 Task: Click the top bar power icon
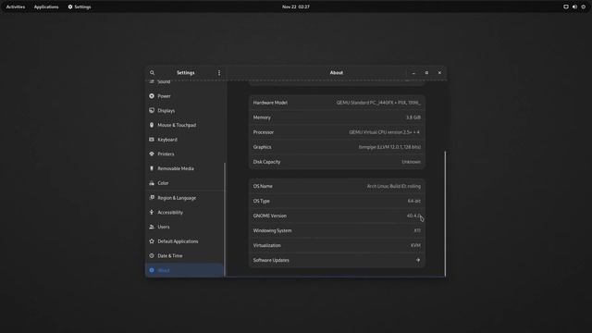(584, 6)
